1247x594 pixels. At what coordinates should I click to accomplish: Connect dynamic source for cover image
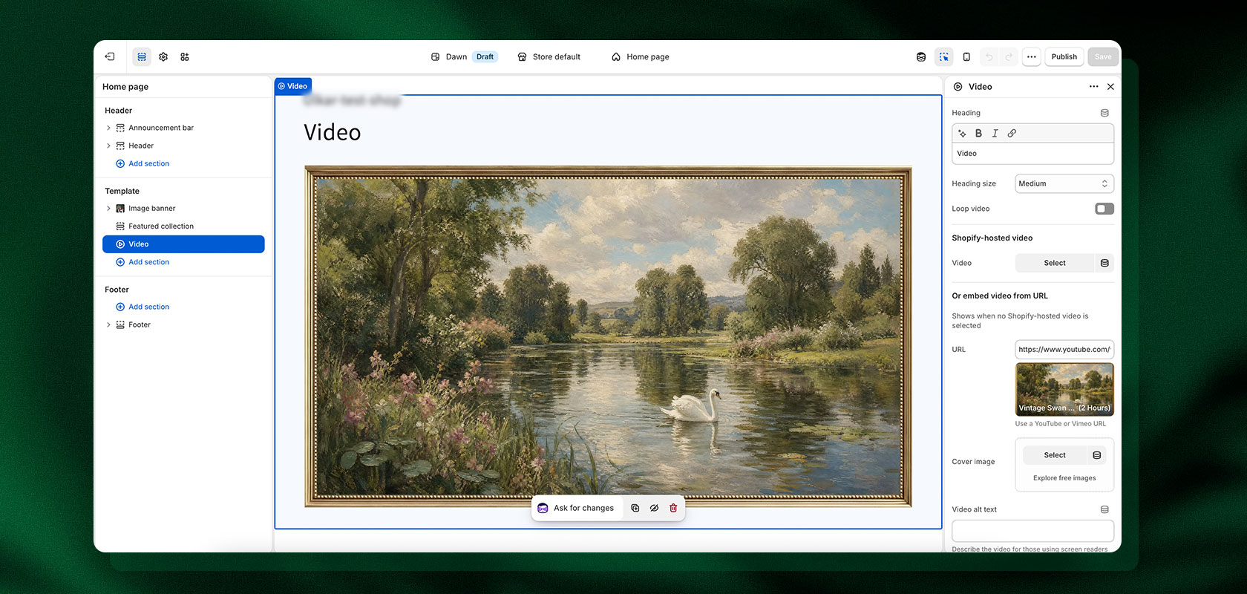coord(1097,455)
